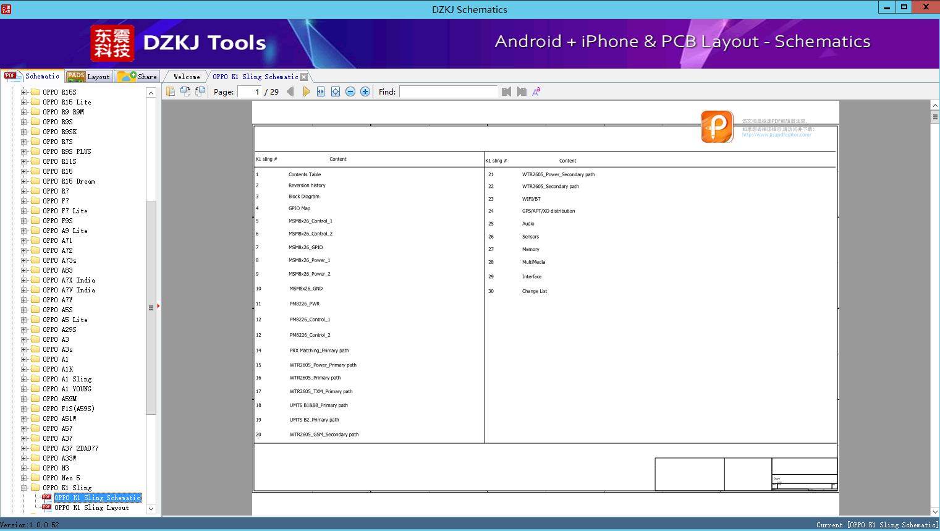Expand the OPPO R15S folder
The height and width of the screenshot is (531, 940).
(x=24, y=92)
